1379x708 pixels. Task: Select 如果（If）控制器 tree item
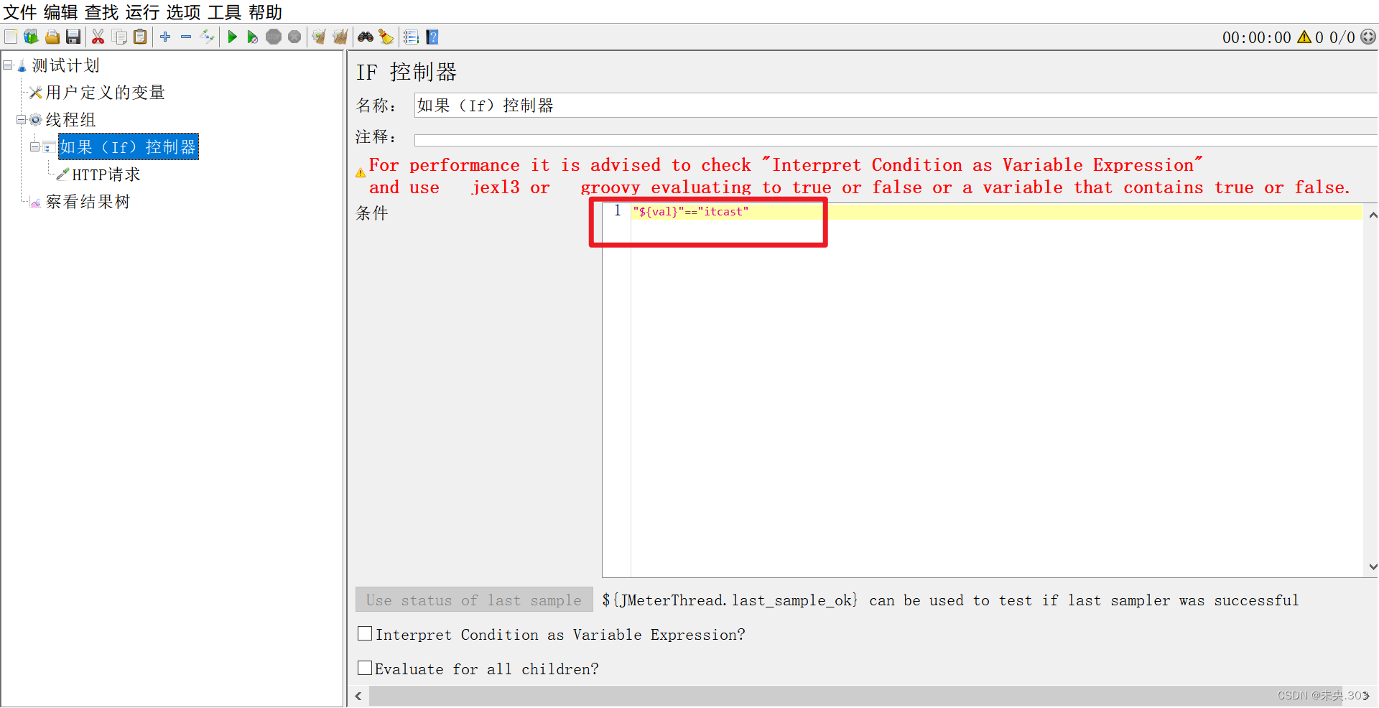128,147
